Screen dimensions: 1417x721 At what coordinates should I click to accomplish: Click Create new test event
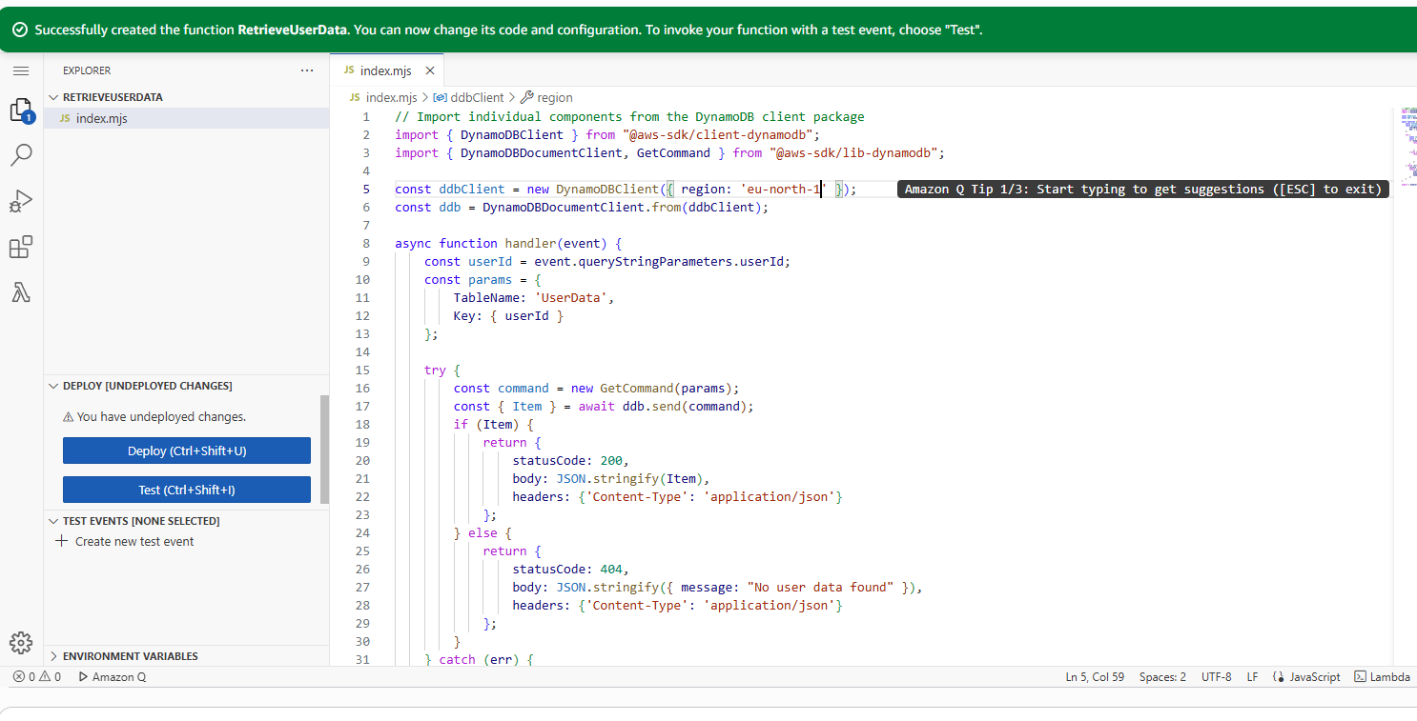(133, 541)
